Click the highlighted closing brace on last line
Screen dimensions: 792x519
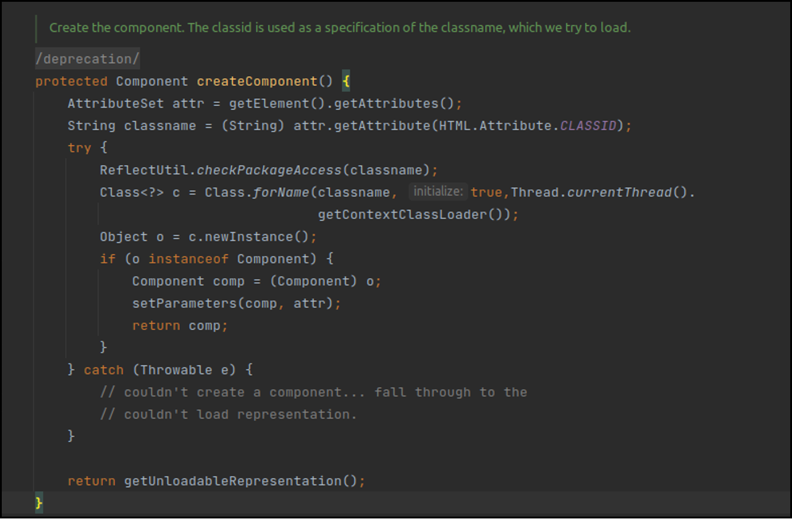click(39, 503)
